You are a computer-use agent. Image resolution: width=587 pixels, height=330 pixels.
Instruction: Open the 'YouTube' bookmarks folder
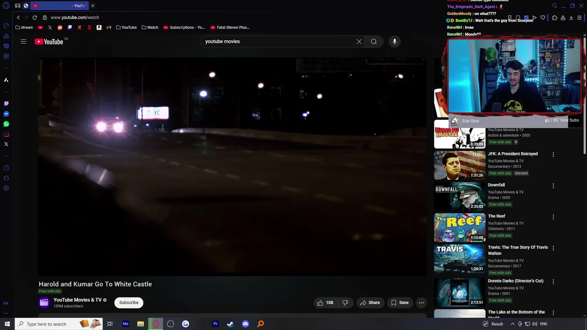[x=126, y=27]
